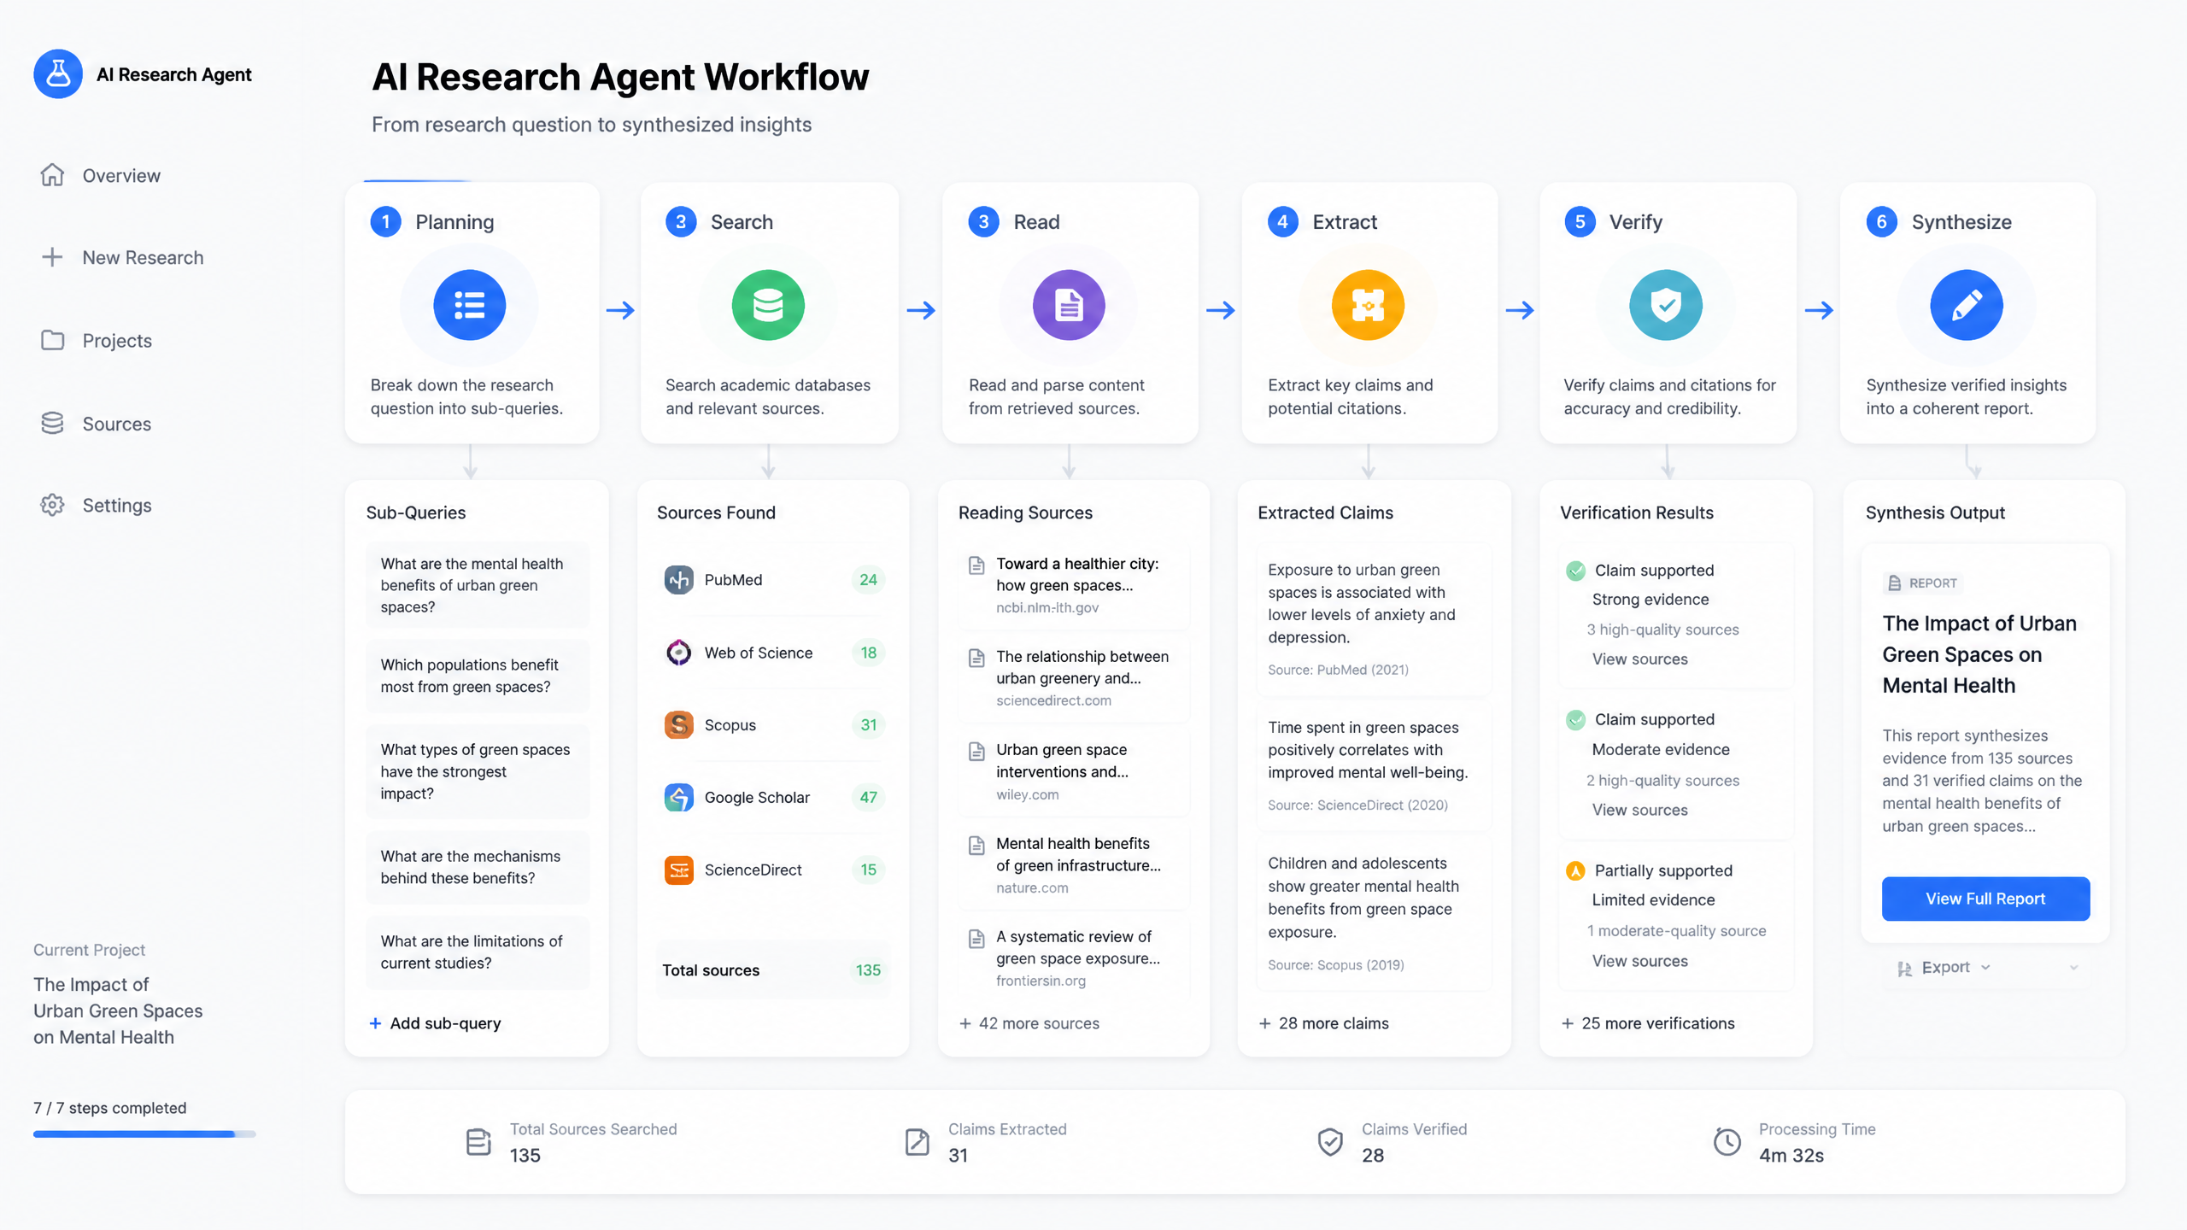The width and height of the screenshot is (2187, 1230).
Task: Click the Processing Time value 4m 32s
Action: point(1791,1156)
